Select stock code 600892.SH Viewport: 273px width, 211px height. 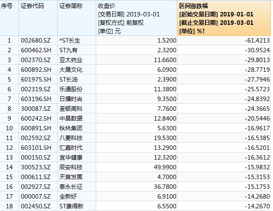tap(38, 70)
